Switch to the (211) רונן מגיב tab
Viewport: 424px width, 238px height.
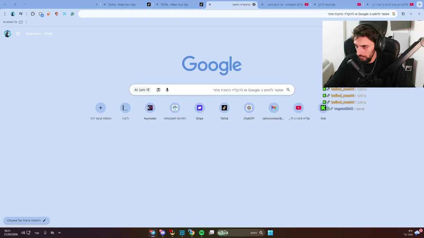point(391,5)
